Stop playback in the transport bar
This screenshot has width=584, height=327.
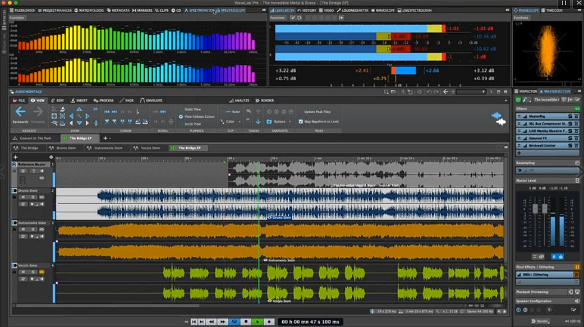pos(246,322)
